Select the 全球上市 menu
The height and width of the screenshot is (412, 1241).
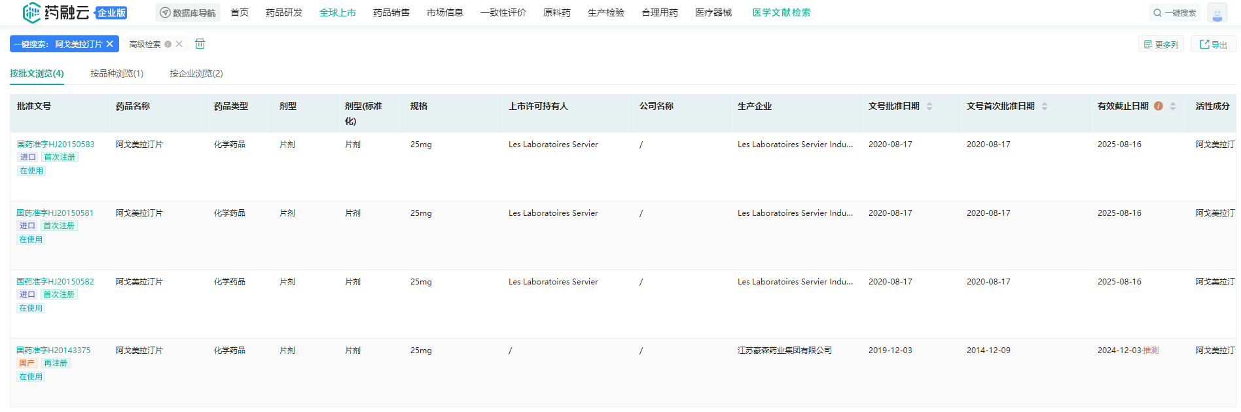coord(338,12)
